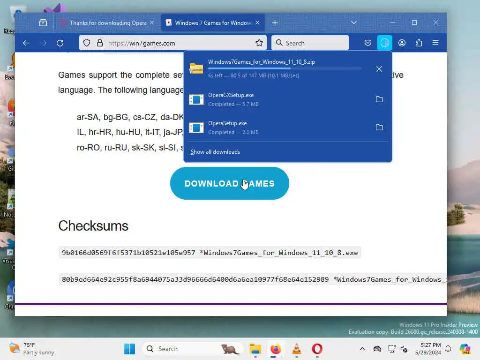Viewport: 480px width, 360px height.
Task: Click the Firefox View icon in tab bar
Action: [x=43, y=22]
